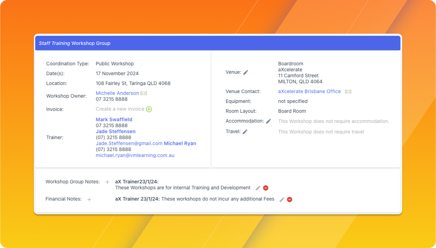
Task: Edit the internal Training workshop note
Action: (x=258, y=188)
